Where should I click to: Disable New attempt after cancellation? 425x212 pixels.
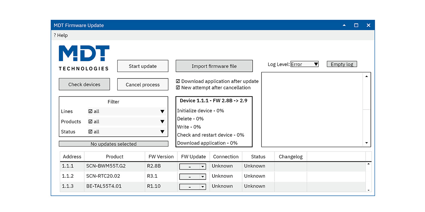178,88
